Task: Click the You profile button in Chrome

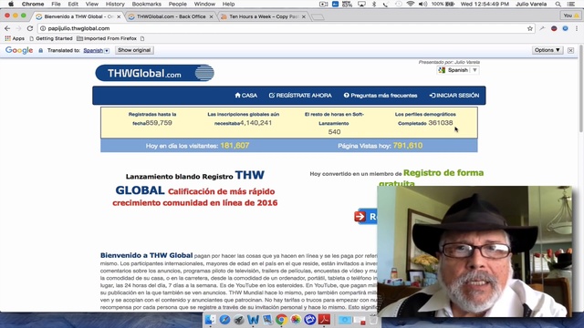Action: [x=571, y=15]
